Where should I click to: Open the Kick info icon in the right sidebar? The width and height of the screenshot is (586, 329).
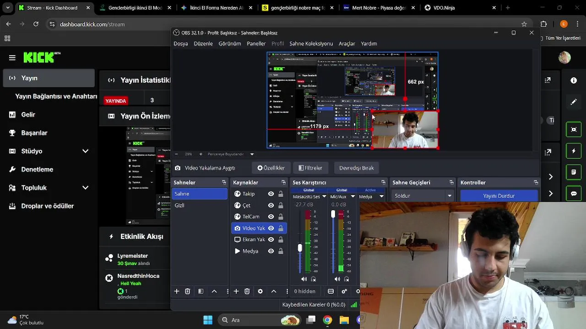click(574, 80)
